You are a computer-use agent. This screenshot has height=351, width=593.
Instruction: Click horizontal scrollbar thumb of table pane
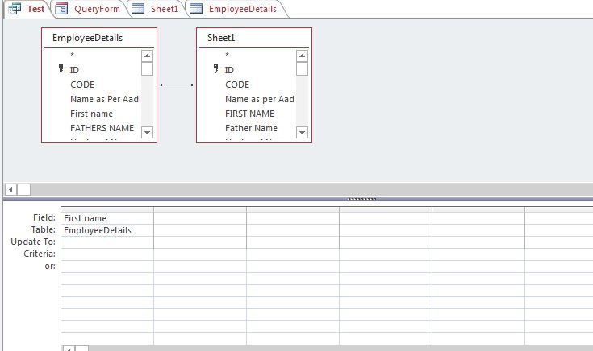(x=24, y=189)
